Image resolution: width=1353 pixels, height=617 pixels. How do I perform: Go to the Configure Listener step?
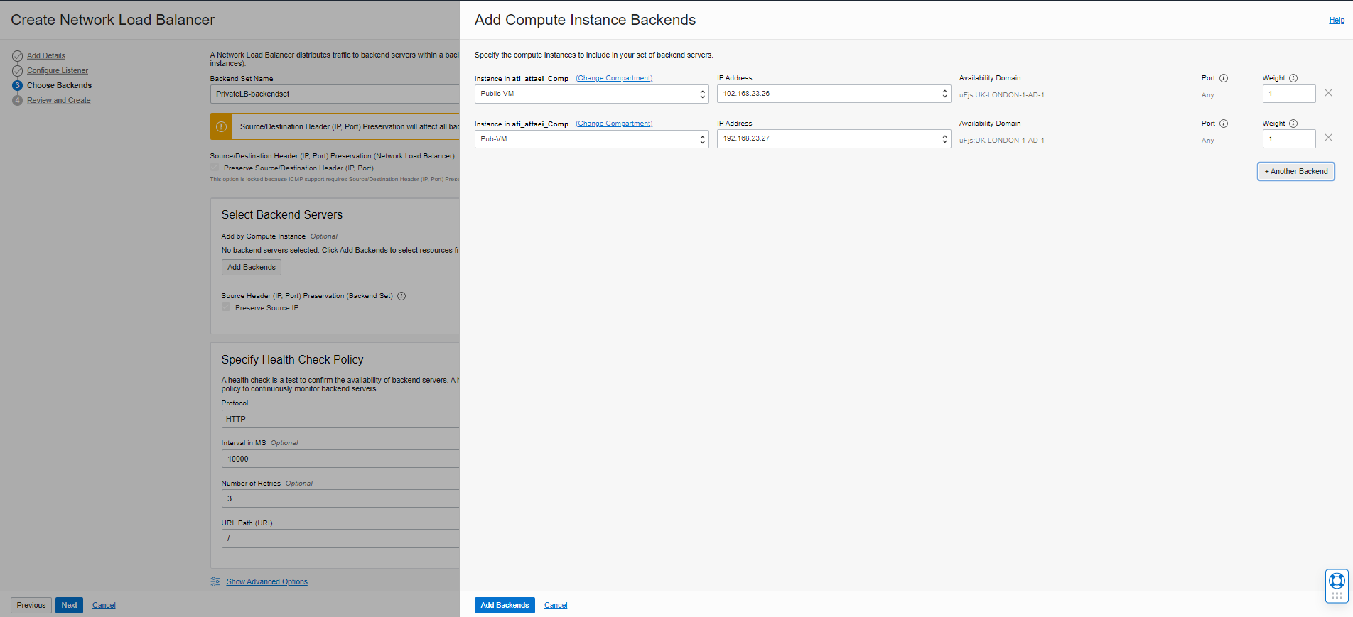(x=58, y=70)
